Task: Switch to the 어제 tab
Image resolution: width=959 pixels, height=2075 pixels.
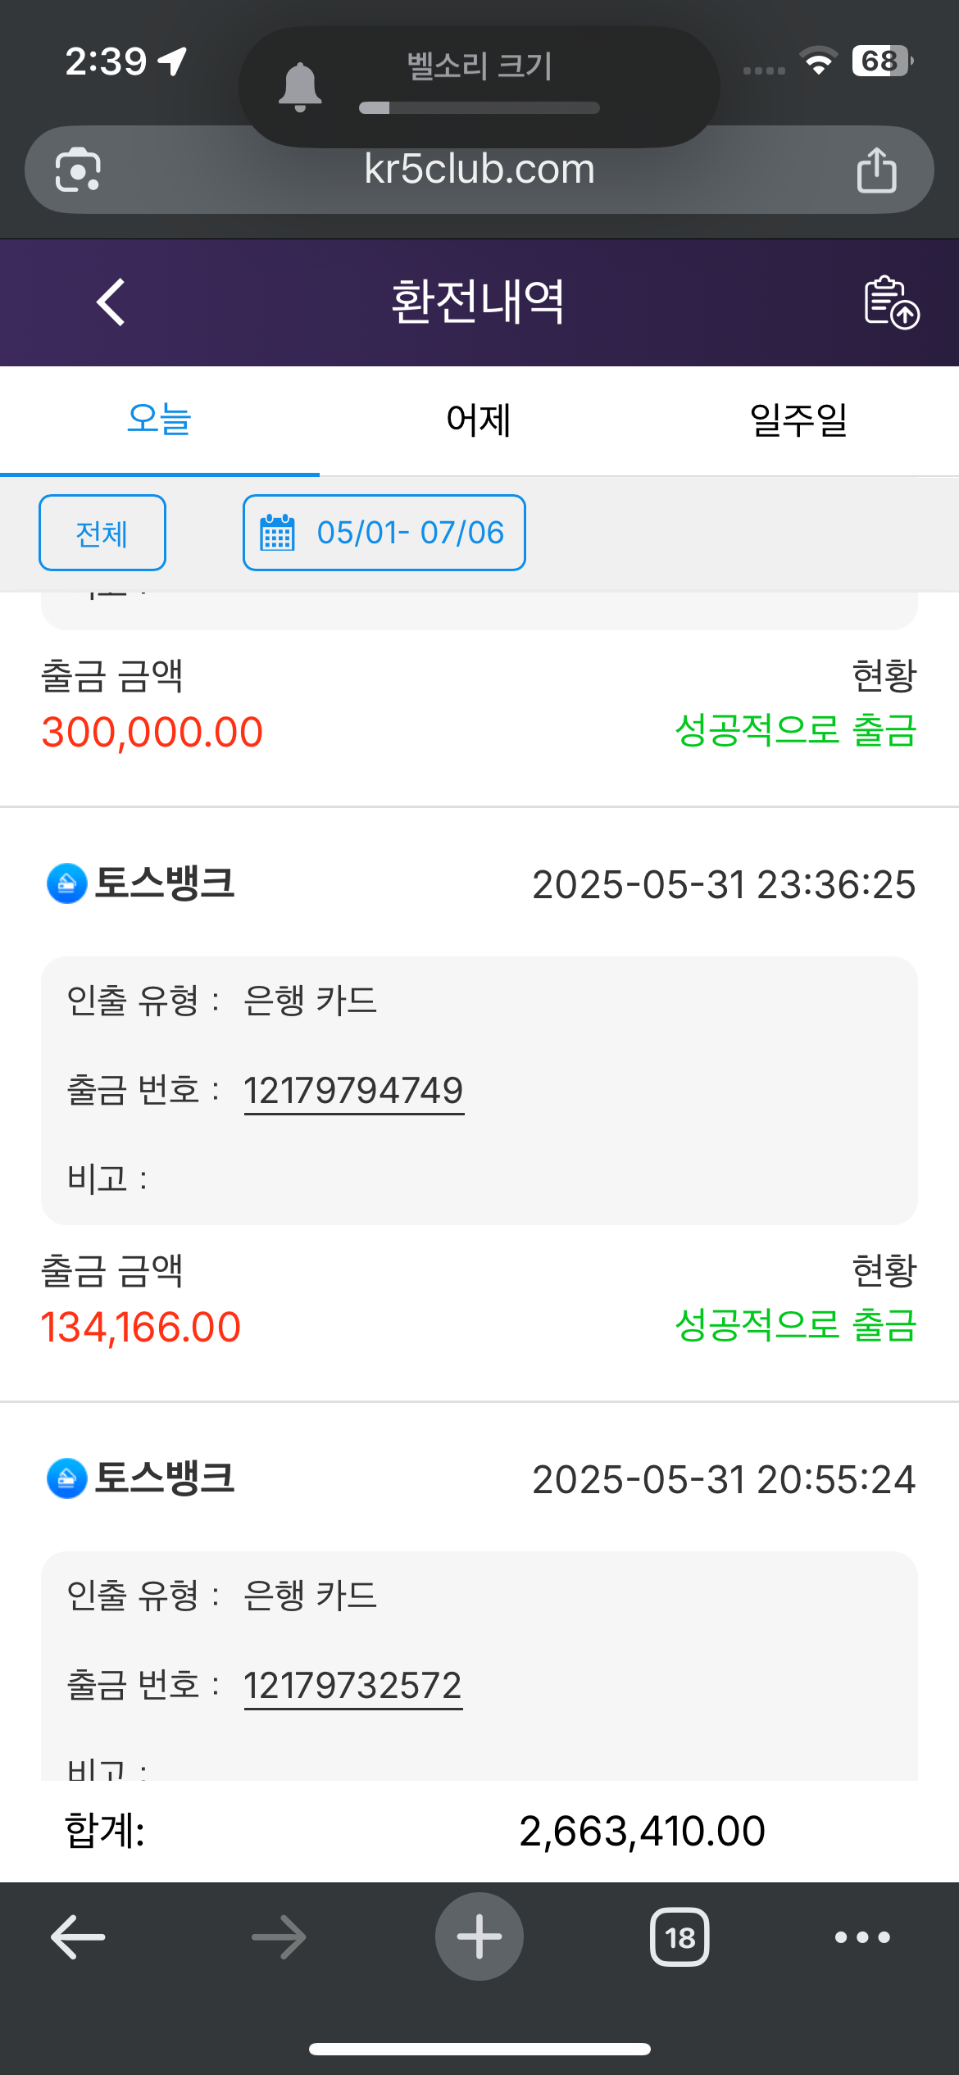Action: coord(479,420)
